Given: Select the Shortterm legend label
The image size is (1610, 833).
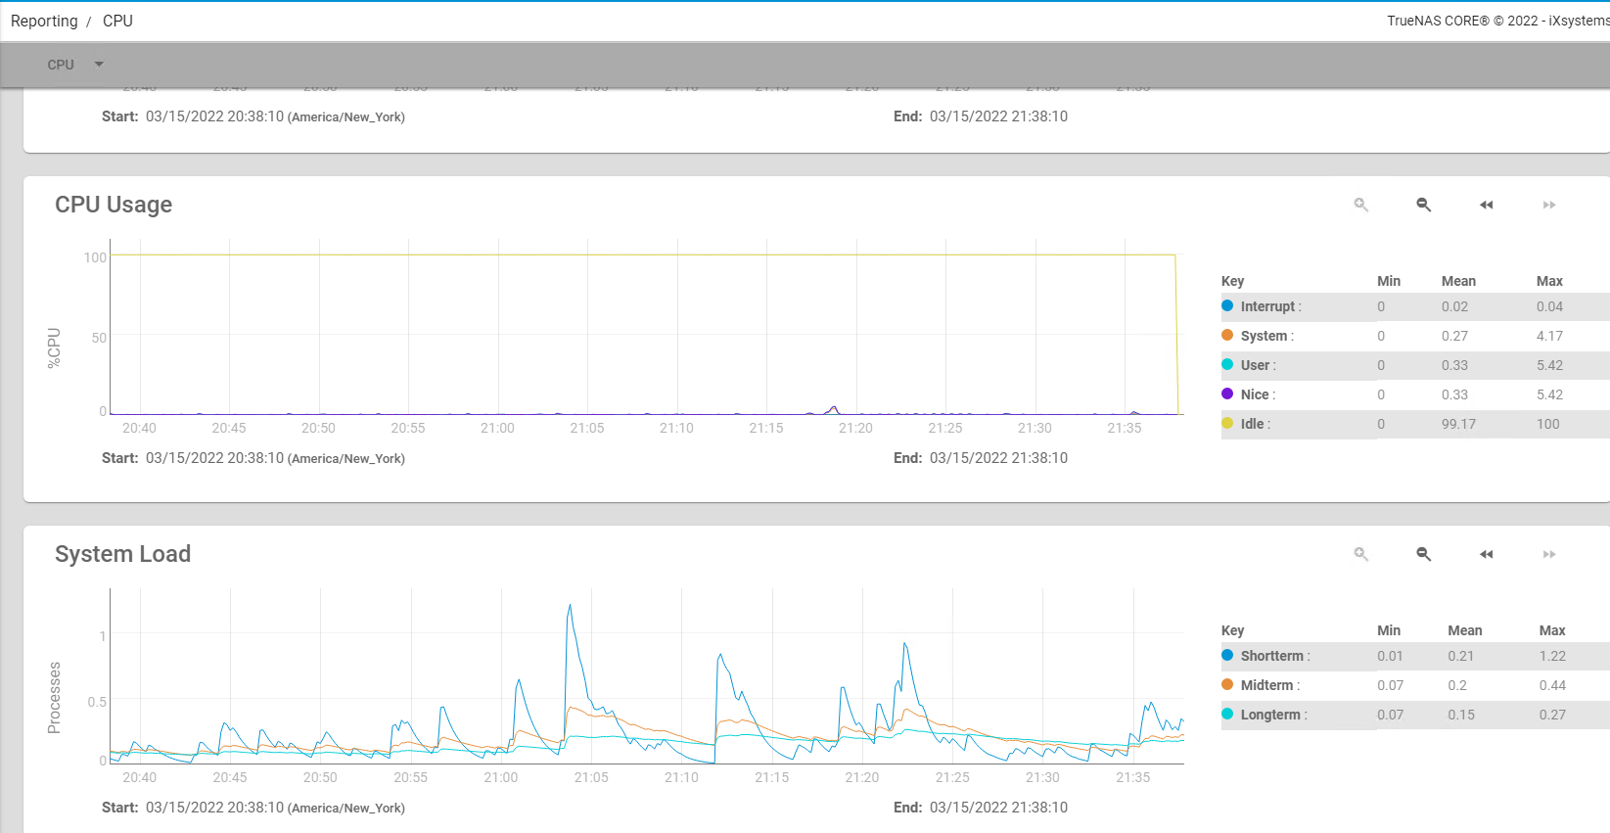Looking at the screenshot, I should click(1275, 656).
